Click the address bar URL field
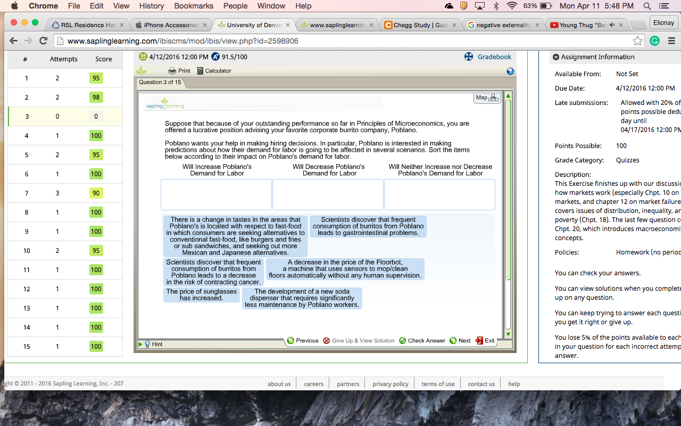 point(340,41)
